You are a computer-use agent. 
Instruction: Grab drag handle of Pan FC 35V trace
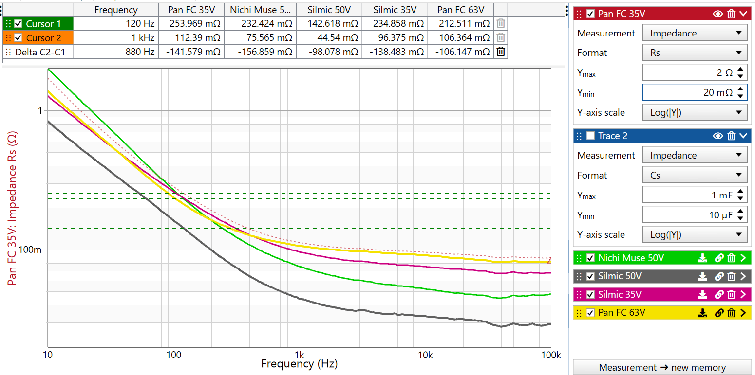pos(579,14)
